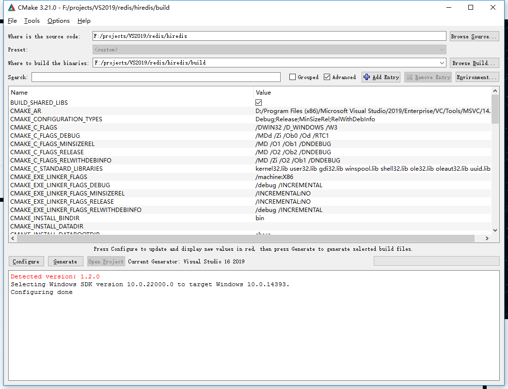Open the Tools menu
The image size is (508, 389).
click(32, 21)
